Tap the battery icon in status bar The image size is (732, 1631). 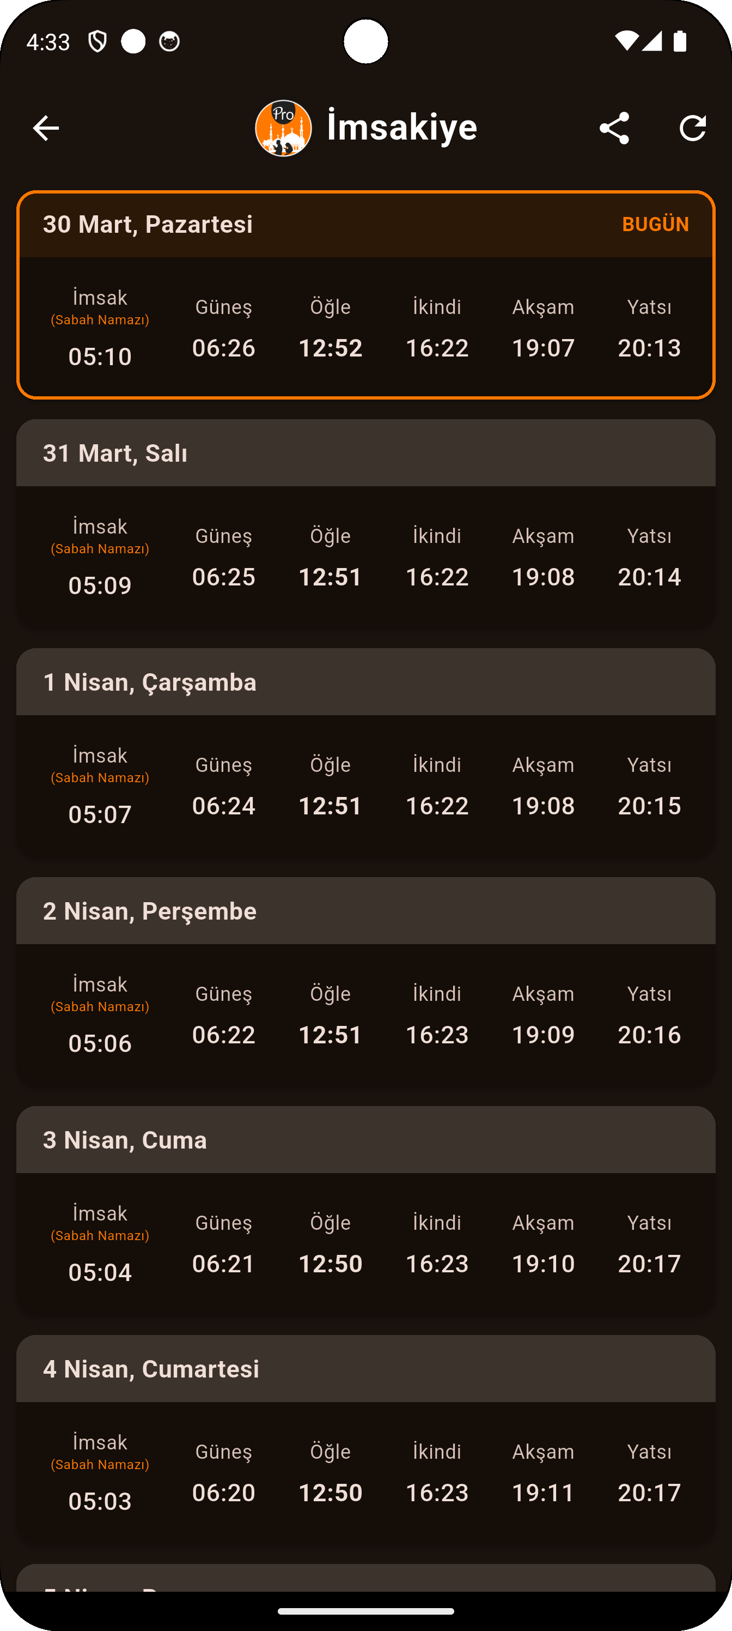point(680,42)
